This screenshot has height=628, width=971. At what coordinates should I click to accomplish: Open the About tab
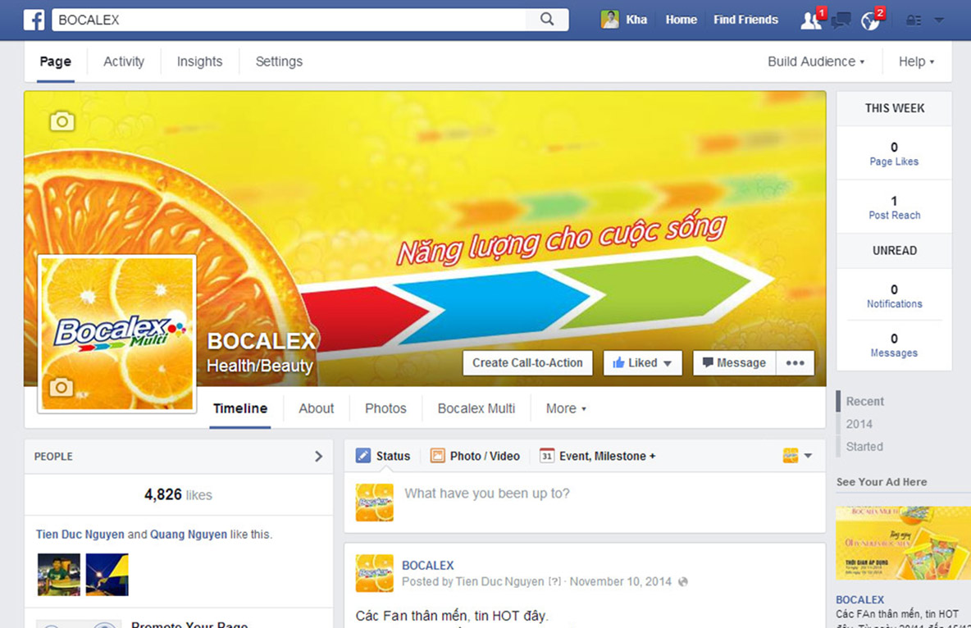317,409
